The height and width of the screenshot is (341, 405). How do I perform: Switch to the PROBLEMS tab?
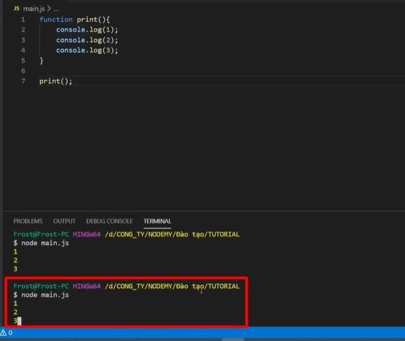coord(28,221)
